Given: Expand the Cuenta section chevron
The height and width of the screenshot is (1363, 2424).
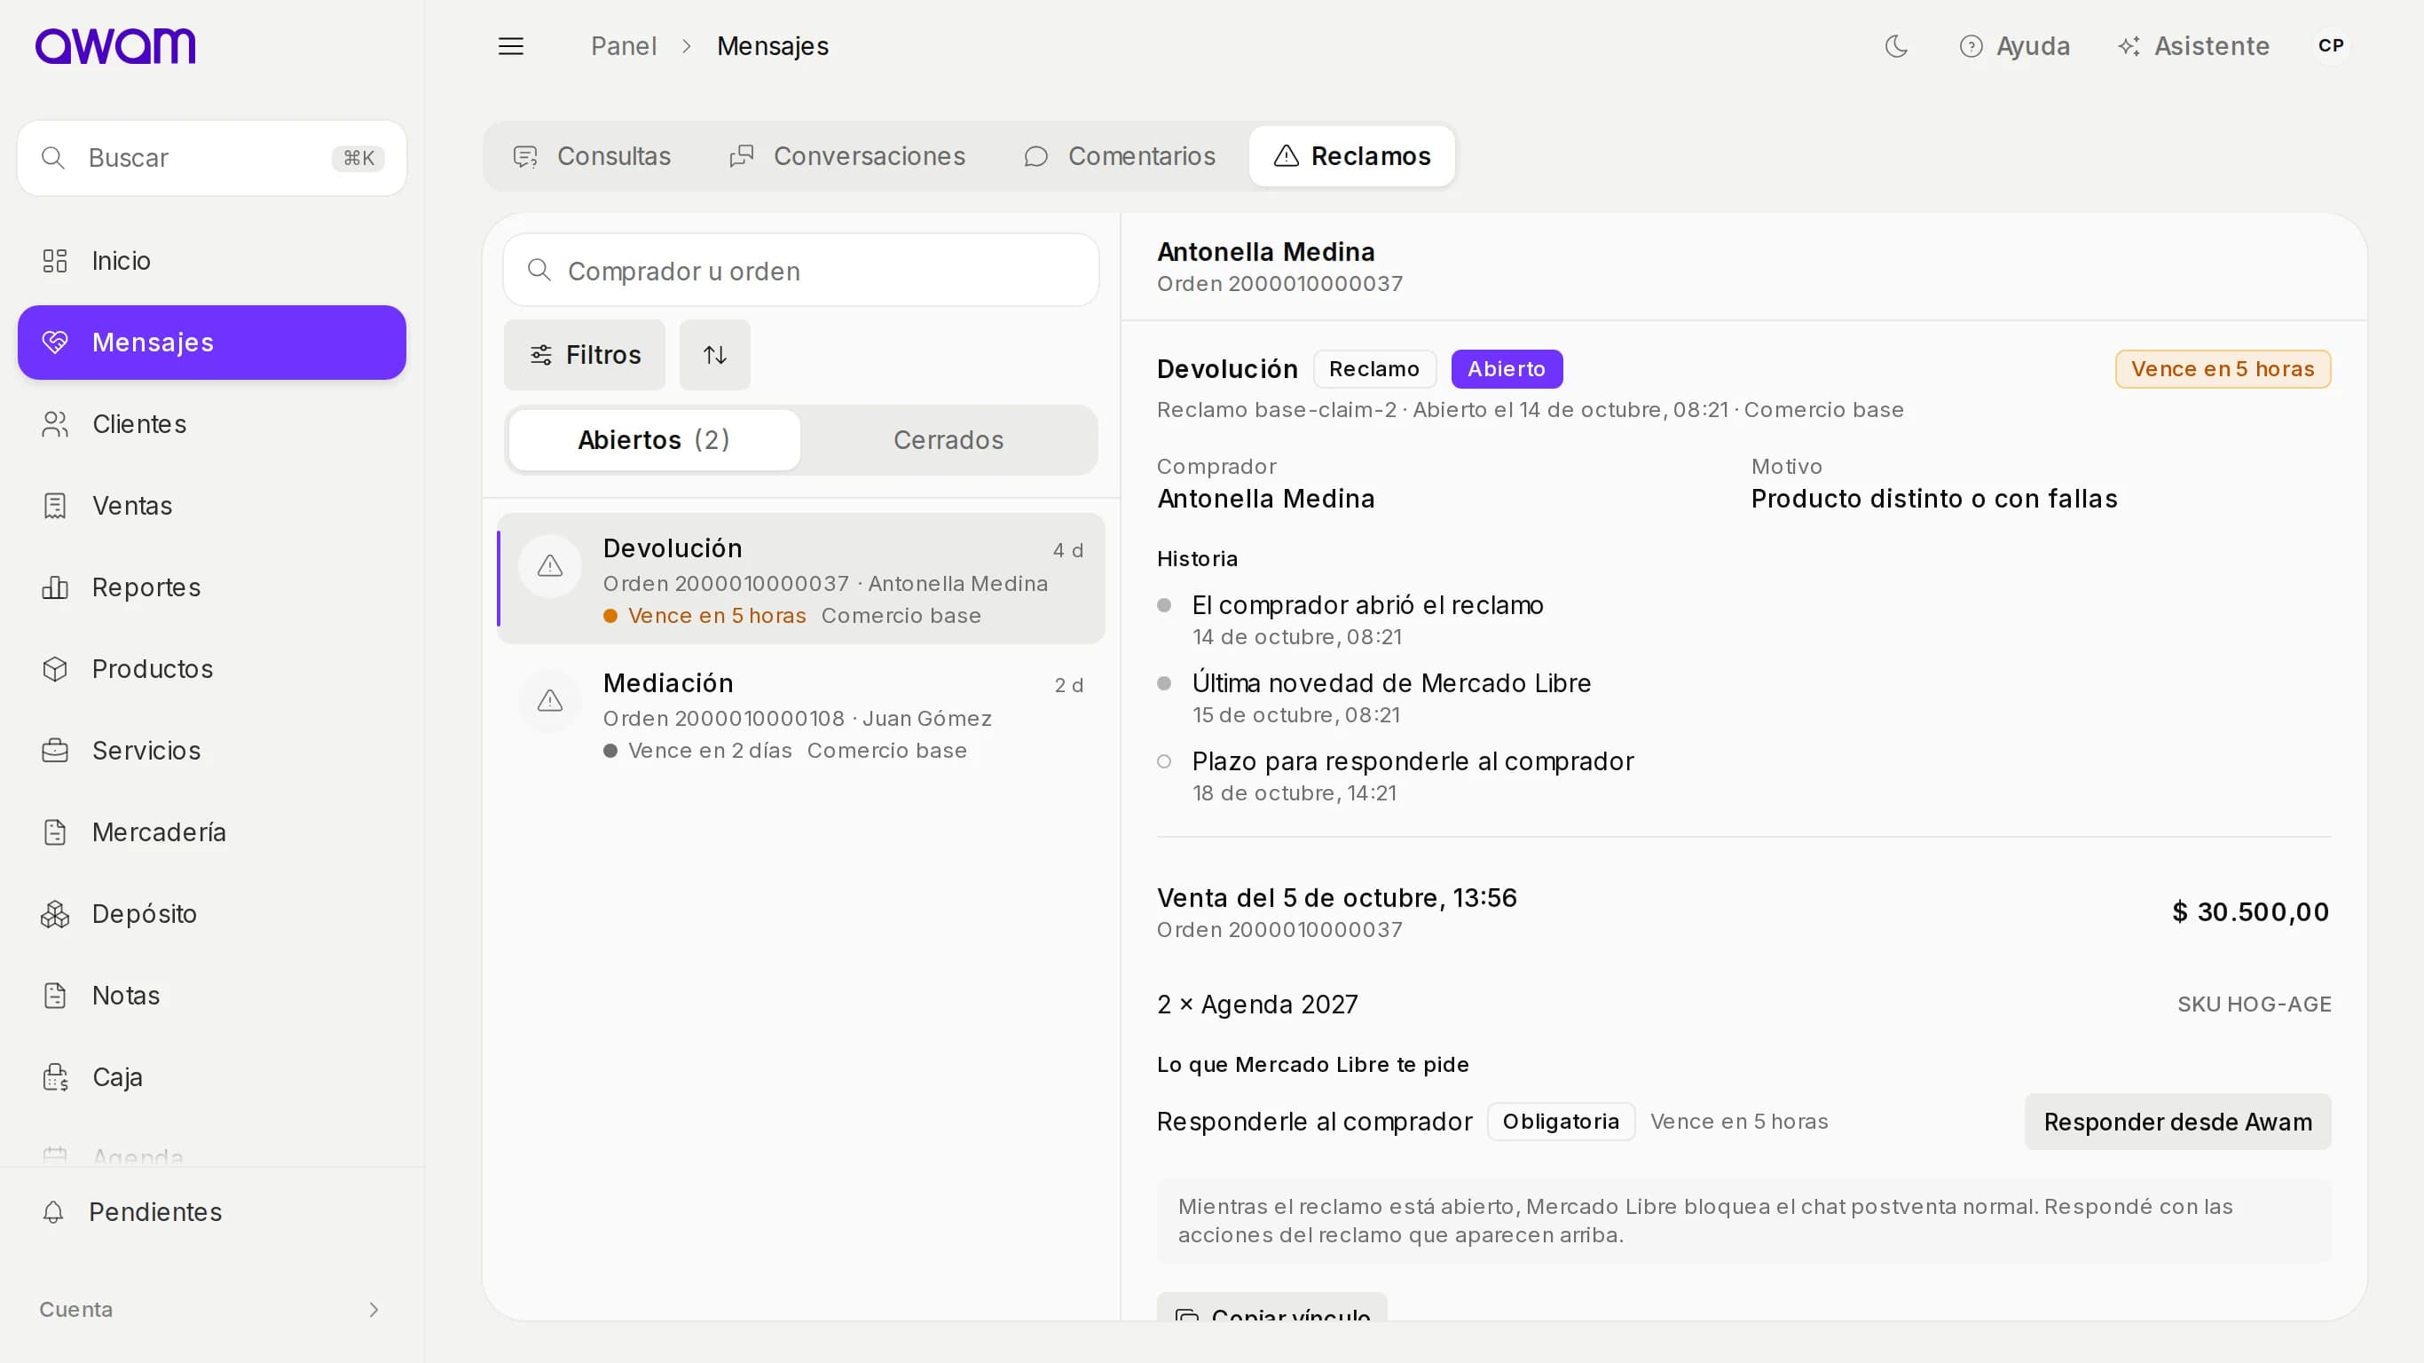Looking at the screenshot, I should pos(374,1310).
